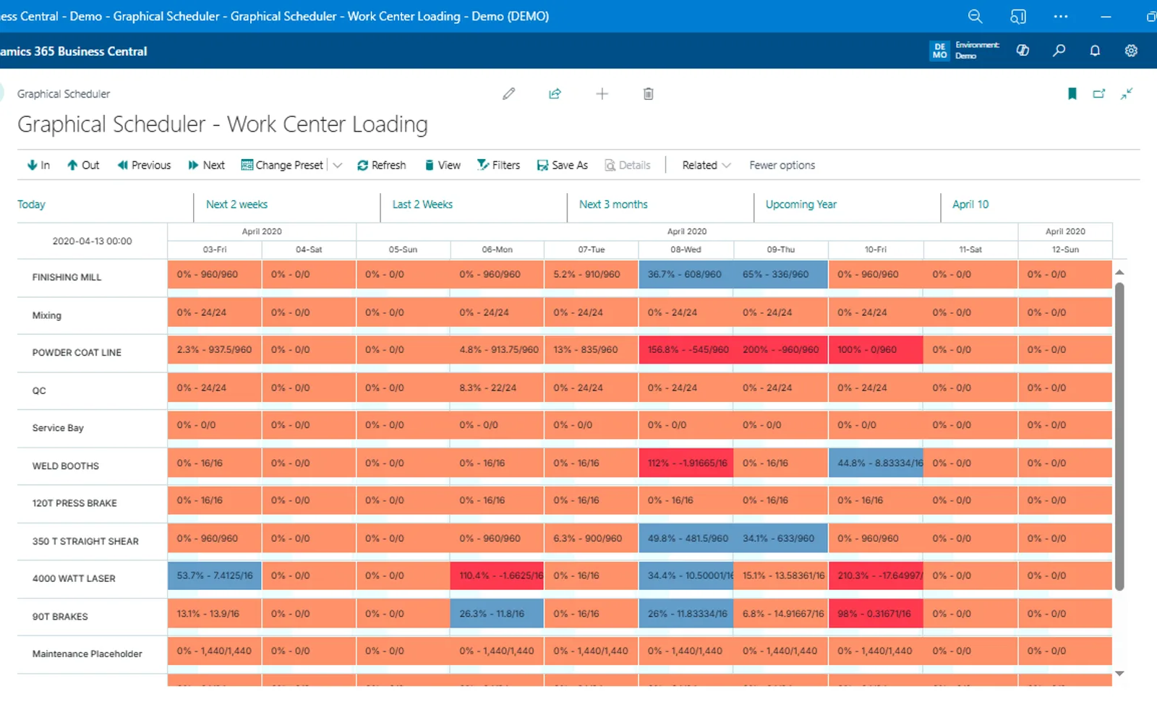Click scrollbar down arrow
Image resolution: width=1157 pixels, height=723 pixels.
point(1119,673)
